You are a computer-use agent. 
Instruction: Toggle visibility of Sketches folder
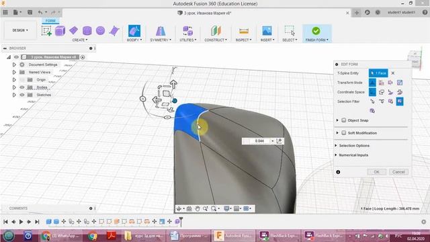[x=22, y=95]
